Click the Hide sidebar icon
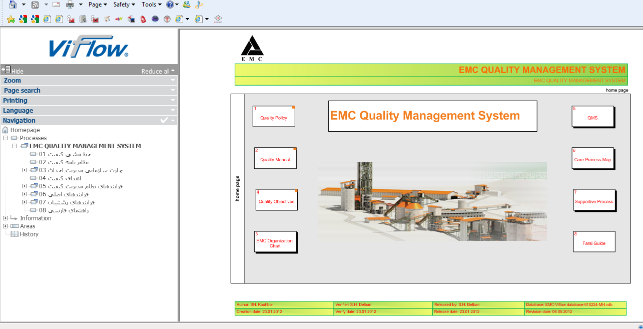The width and height of the screenshot is (643, 329). tap(7, 70)
